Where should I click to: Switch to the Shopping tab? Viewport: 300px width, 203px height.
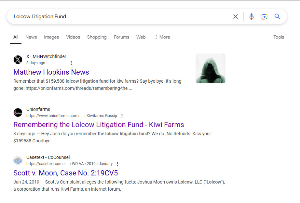97,37
